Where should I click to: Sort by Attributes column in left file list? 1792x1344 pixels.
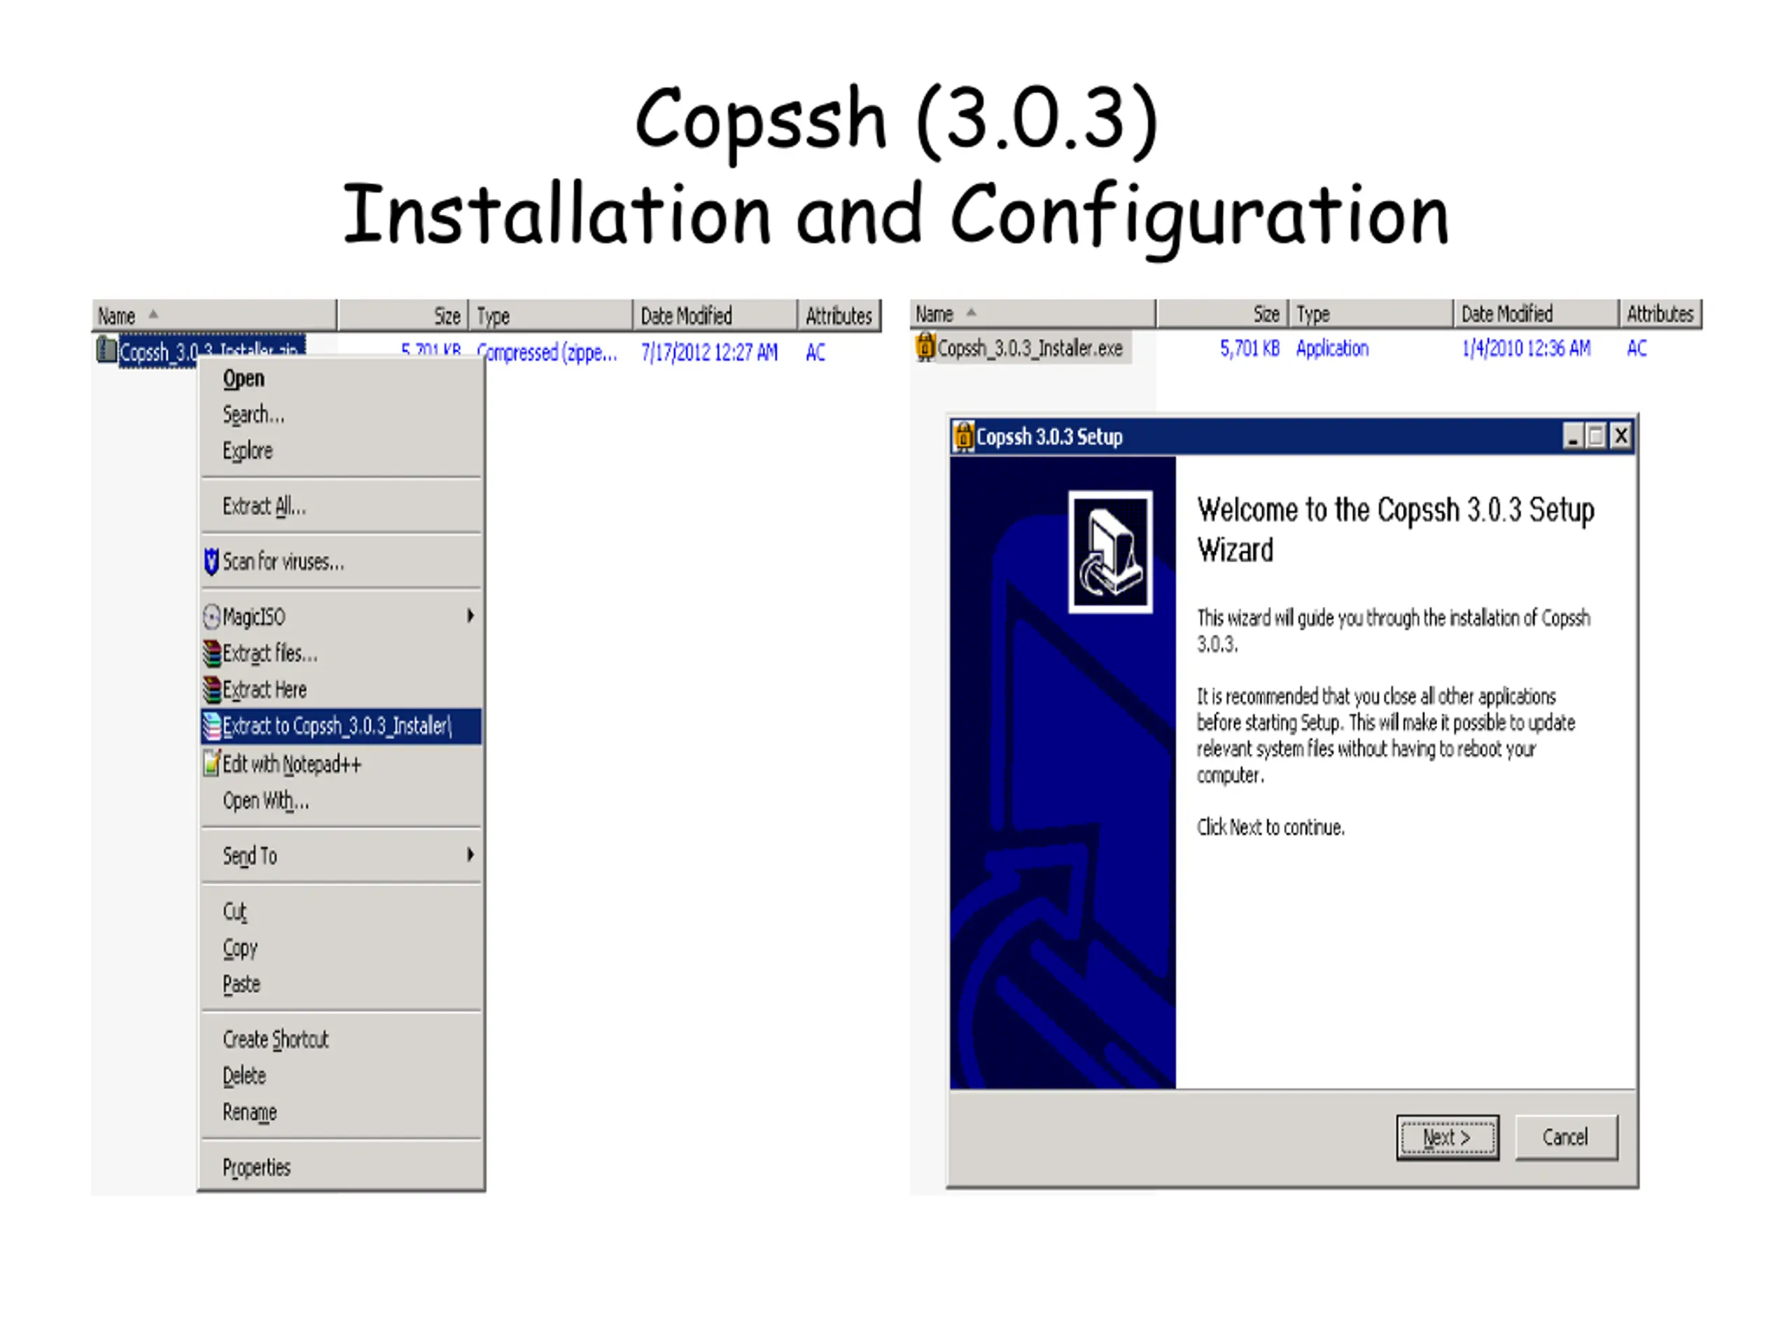click(839, 315)
